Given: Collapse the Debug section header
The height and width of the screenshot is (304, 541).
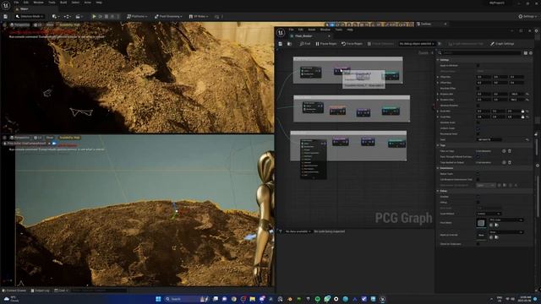Looking at the screenshot, I should pyautogui.click(x=438, y=191).
